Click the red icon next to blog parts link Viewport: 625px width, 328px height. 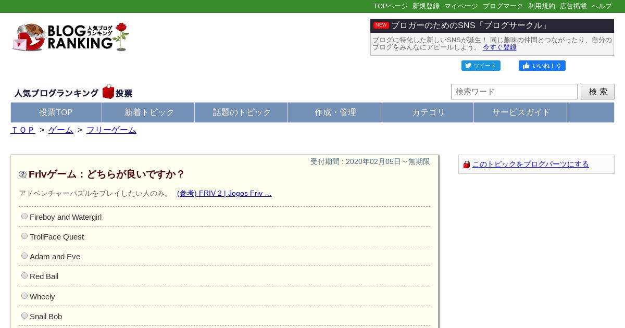tap(467, 165)
